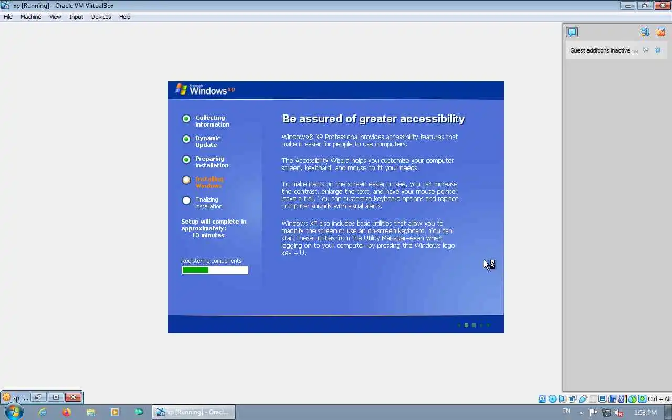Dismiss the Guest additions inactive notification
The height and width of the screenshot is (420, 672).
pyautogui.click(x=658, y=50)
